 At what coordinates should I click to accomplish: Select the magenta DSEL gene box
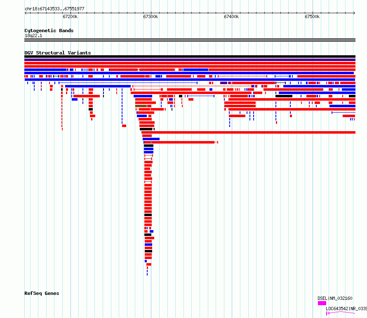pyautogui.click(x=322, y=303)
